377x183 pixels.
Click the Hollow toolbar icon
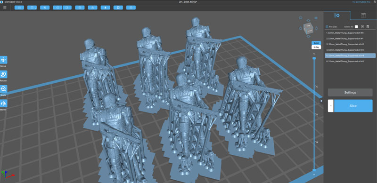[x=105, y=8]
